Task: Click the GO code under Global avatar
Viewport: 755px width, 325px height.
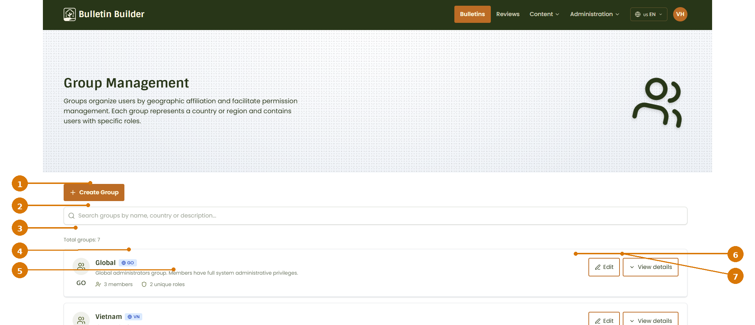Action: coord(81,283)
